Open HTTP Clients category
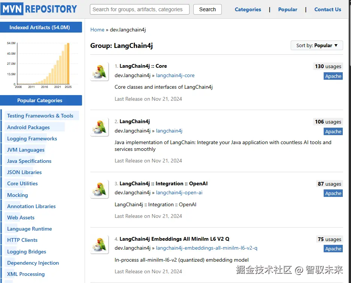The width and height of the screenshot is (351, 283). pyautogui.click(x=22, y=240)
